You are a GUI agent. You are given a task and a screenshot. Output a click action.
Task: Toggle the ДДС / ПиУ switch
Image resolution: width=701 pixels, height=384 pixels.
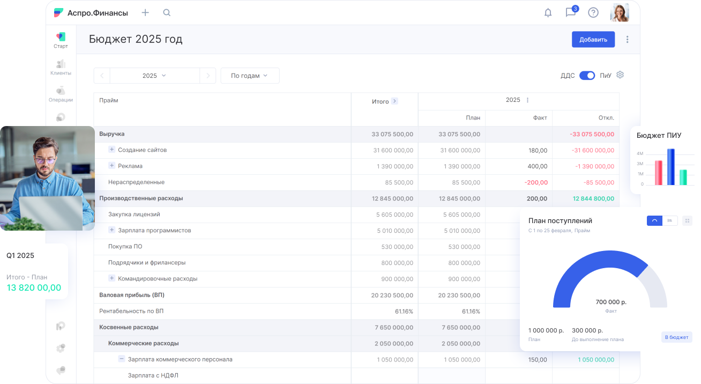[587, 76]
